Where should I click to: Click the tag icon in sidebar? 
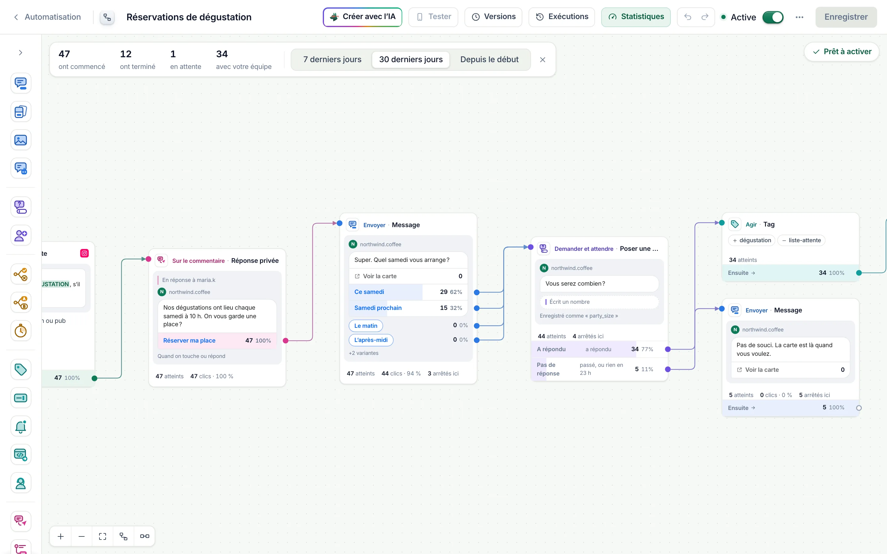21,369
